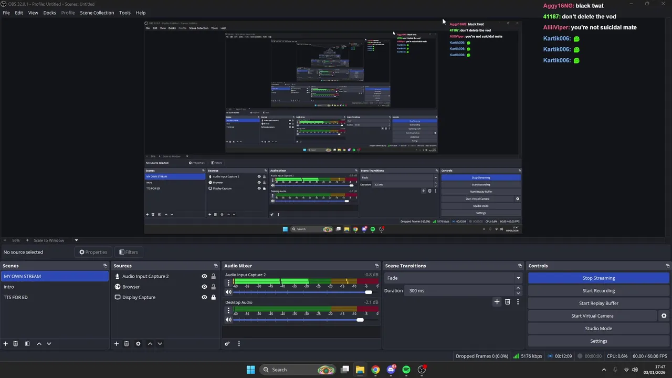Open Chrome from taskbar

375,370
